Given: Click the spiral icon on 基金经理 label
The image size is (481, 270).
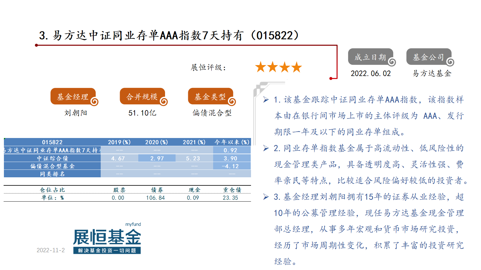Looking at the screenshot, I should tap(94, 102).
